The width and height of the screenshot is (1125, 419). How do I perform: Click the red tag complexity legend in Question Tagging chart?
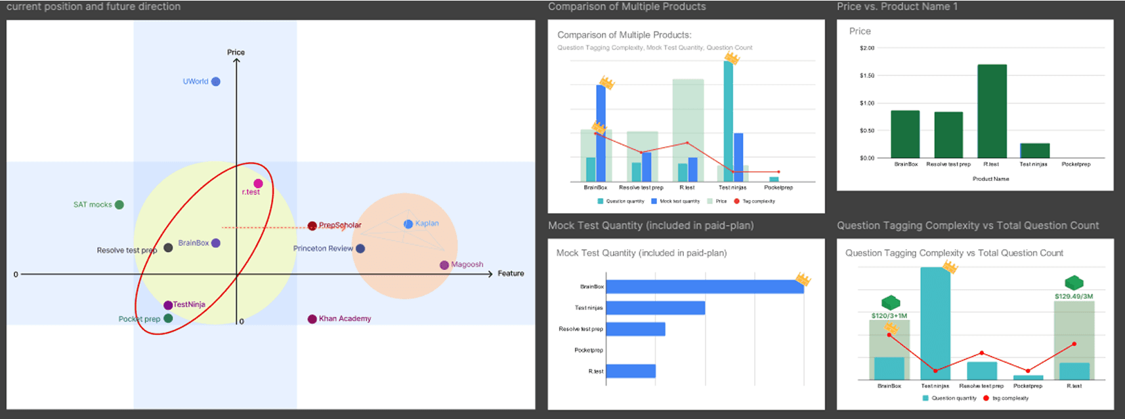(x=1006, y=398)
